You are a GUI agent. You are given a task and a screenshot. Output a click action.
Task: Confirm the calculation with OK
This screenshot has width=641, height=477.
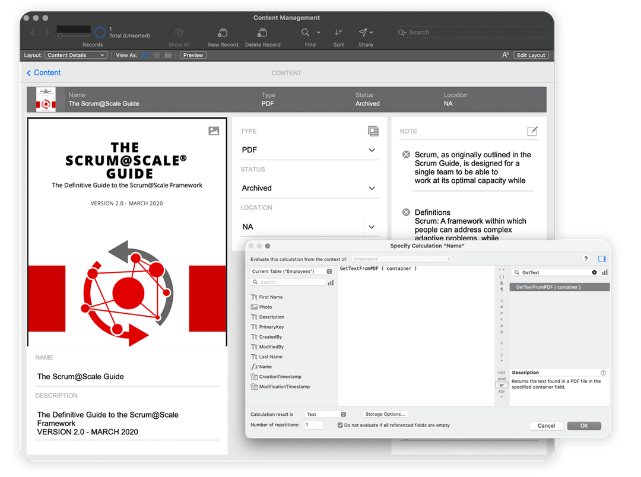click(x=583, y=425)
